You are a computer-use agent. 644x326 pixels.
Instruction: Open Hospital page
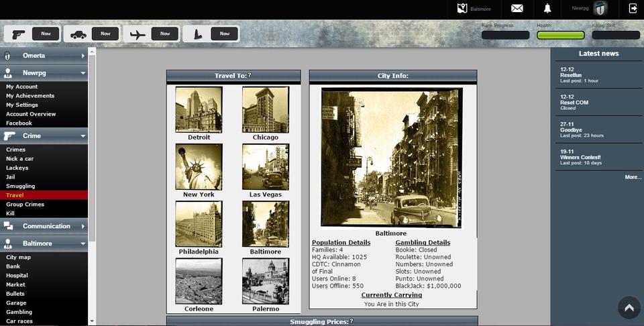pos(17,276)
